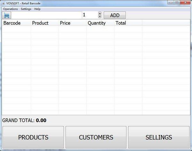Open the PRODUCTS screen
The image size is (192, 151).
pyautogui.click(x=33, y=137)
